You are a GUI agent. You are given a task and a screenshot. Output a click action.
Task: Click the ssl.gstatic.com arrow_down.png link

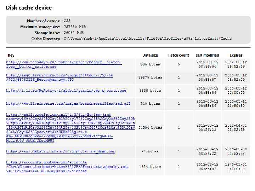point(61,151)
